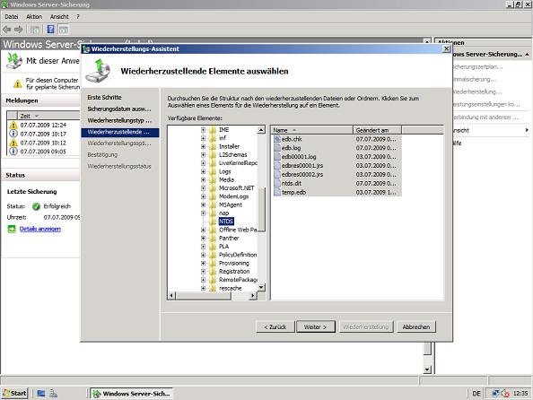This screenshot has width=533, height=400.
Task: Sort file list by Geändert am column
Action: (377, 130)
